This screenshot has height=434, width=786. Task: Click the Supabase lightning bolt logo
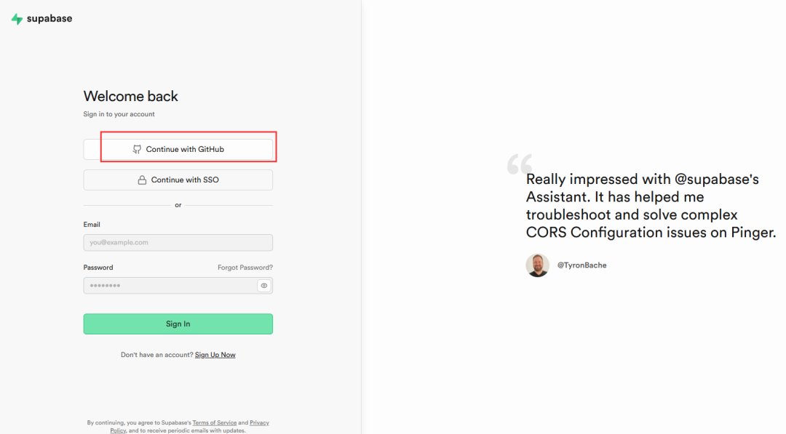click(x=17, y=19)
